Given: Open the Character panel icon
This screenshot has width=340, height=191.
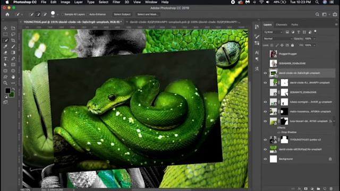Looking at the screenshot, I should (x=257, y=53).
